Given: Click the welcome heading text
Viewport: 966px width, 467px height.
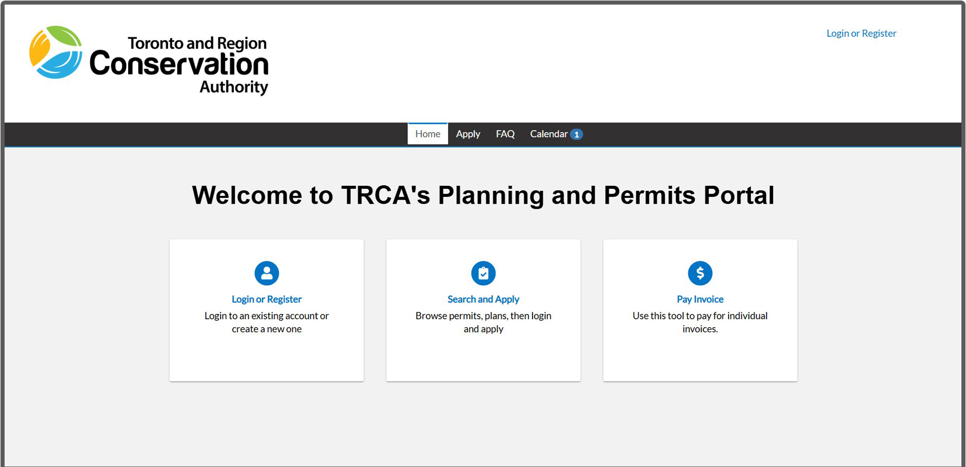Looking at the screenshot, I should 483,195.
